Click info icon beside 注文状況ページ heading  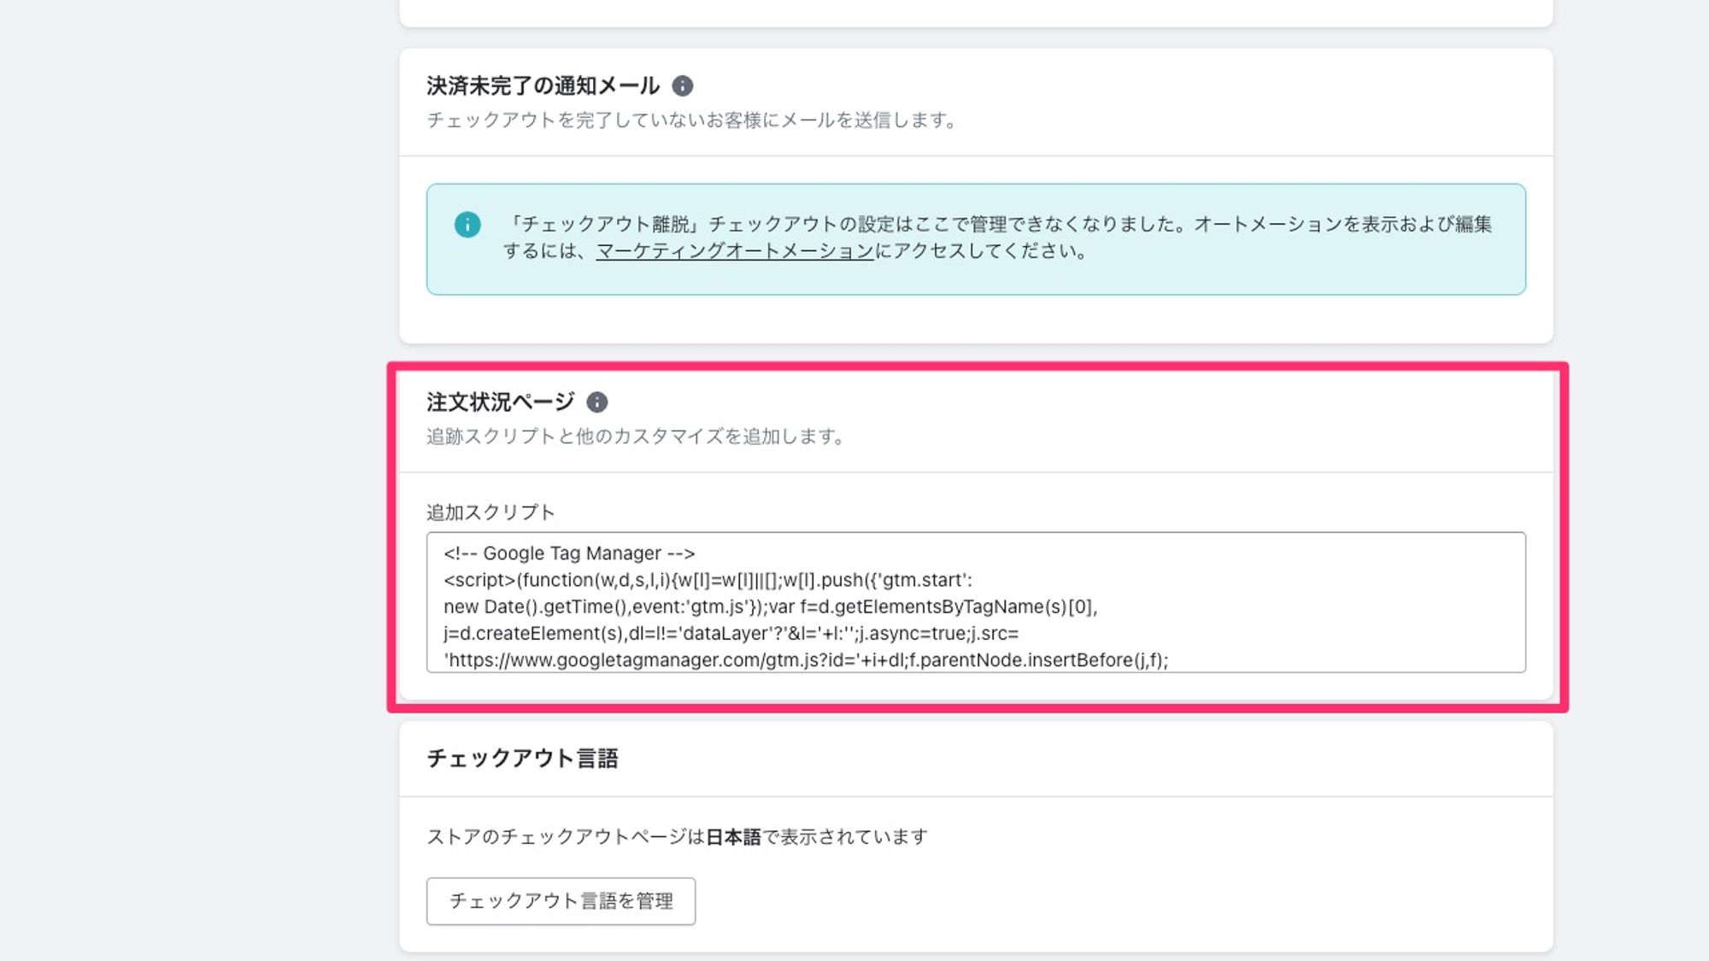click(596, 402)
